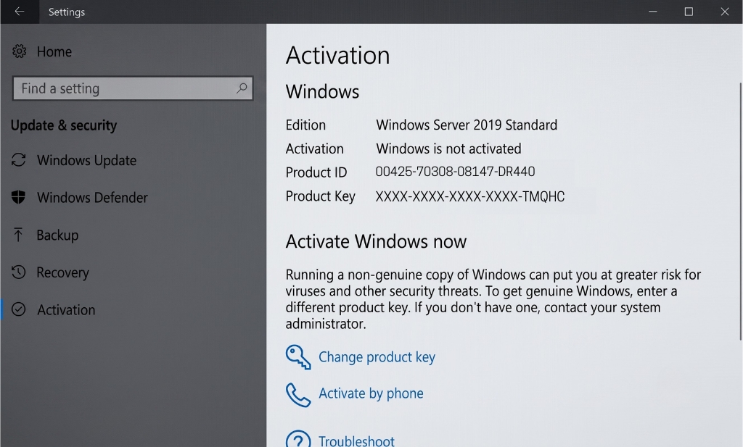Image resolution: width=743 pixels, height=447 pixels.
Task: Open Windows Update section
Action: (87, 160)
